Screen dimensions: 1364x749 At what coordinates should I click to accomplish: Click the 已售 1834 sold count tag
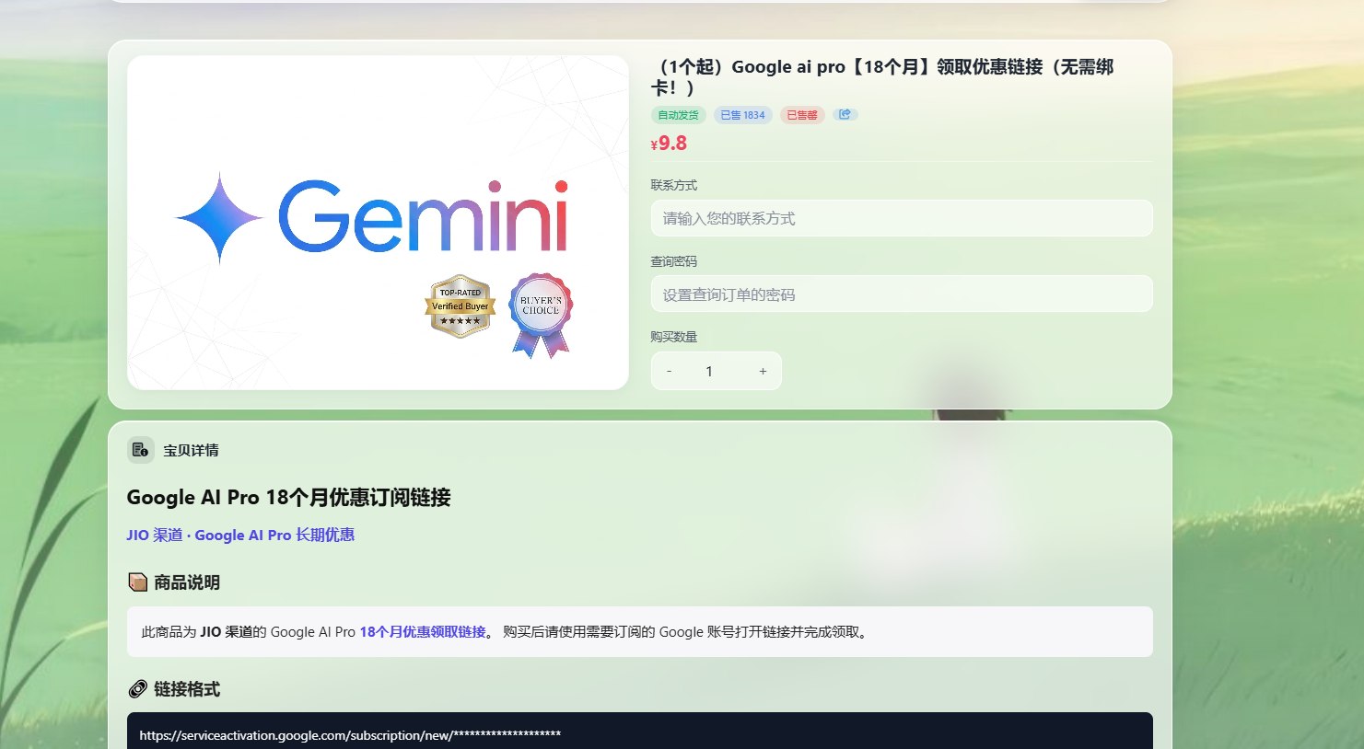[x=742, y=115]
